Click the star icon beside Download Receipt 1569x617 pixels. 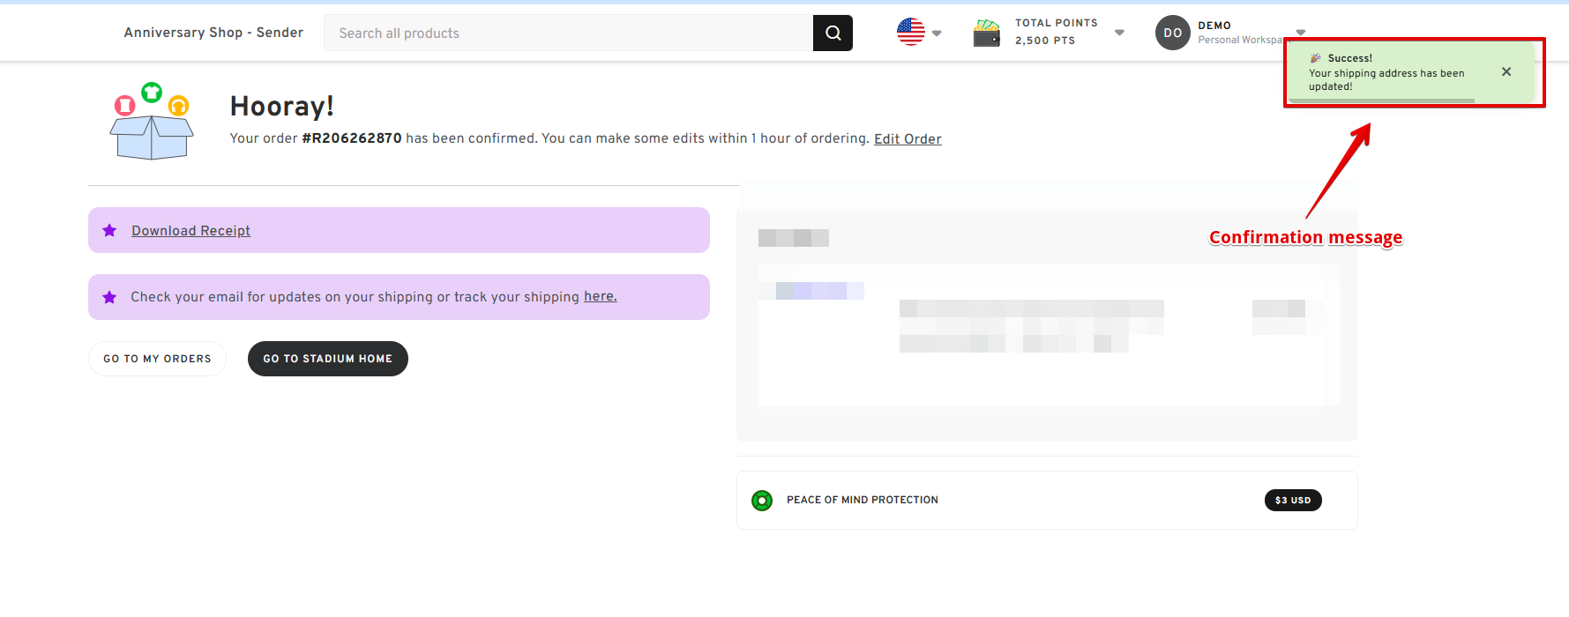click(109, 231)
